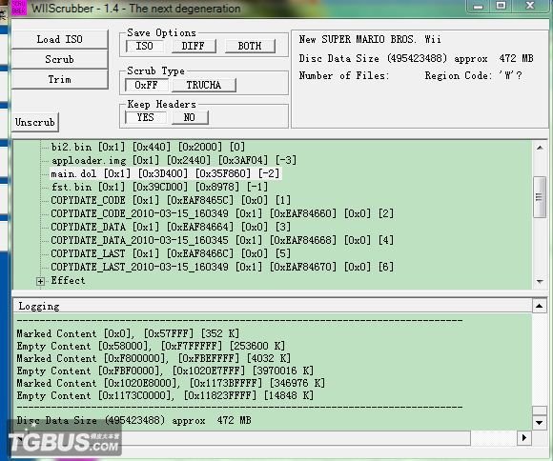Click 'Marked Content [0x0]' log line
This screenshot has height=461, width=553.
(x=128, y=333)
